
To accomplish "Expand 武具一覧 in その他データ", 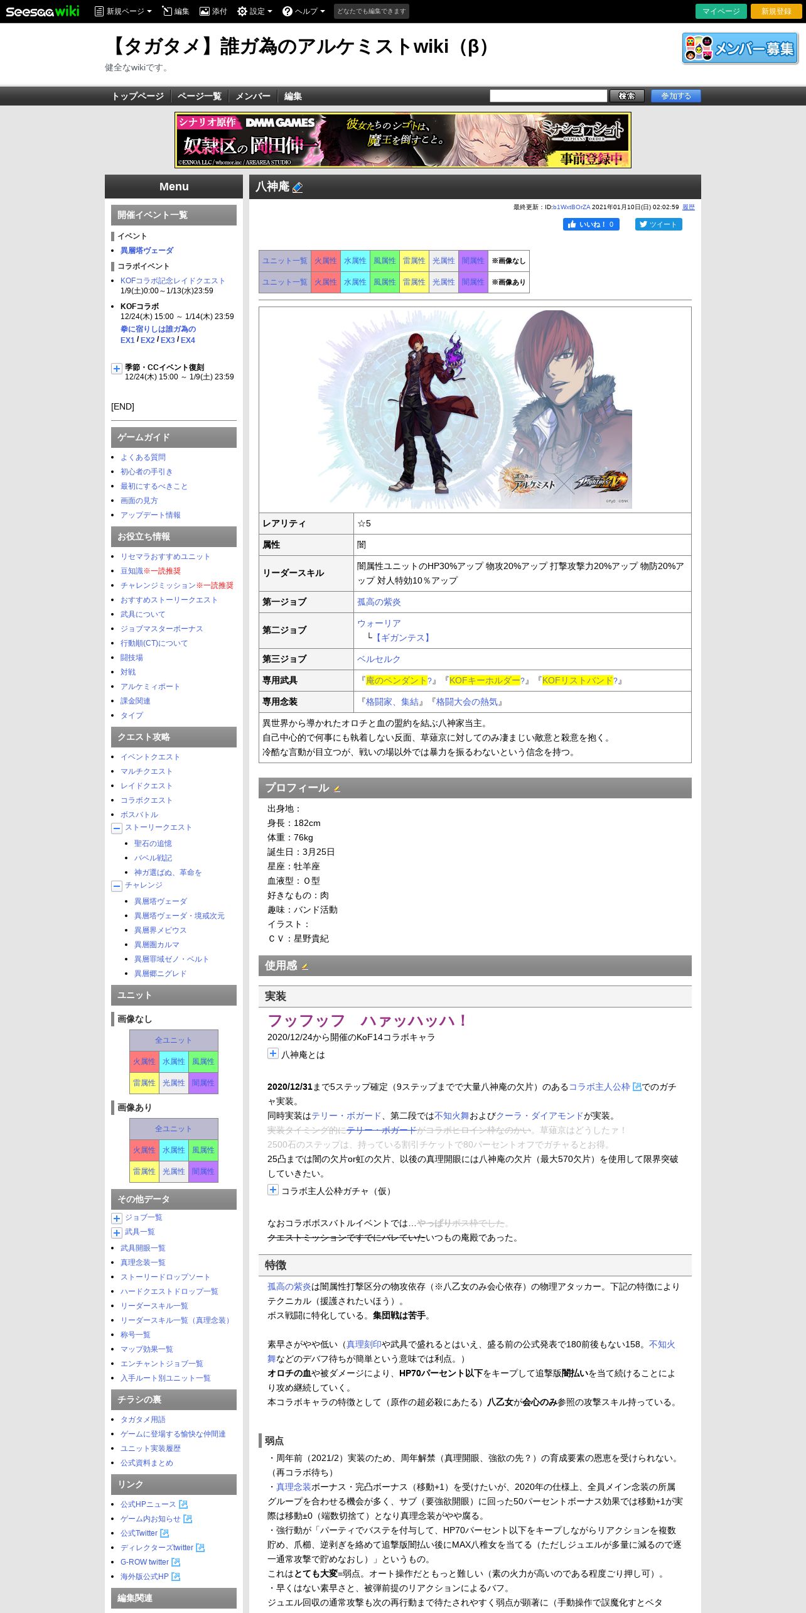I will pyautogui.click(x=117, y=1233).
